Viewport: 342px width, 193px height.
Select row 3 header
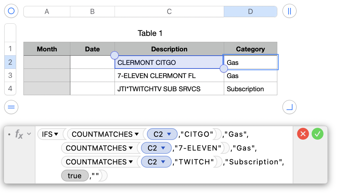coord(10,75)
